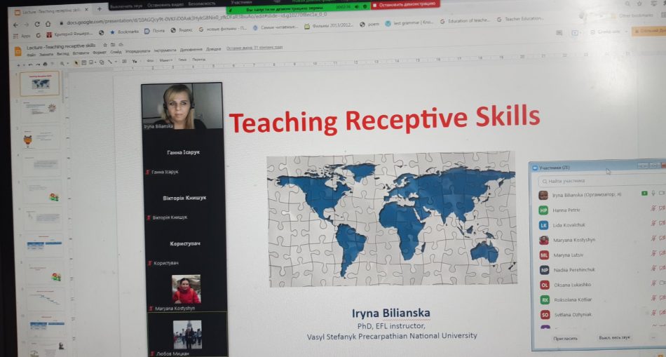The height and width of the screenshot is (357, 666).
Task: Click the browser back arrow
Action: tap(17, 22)
